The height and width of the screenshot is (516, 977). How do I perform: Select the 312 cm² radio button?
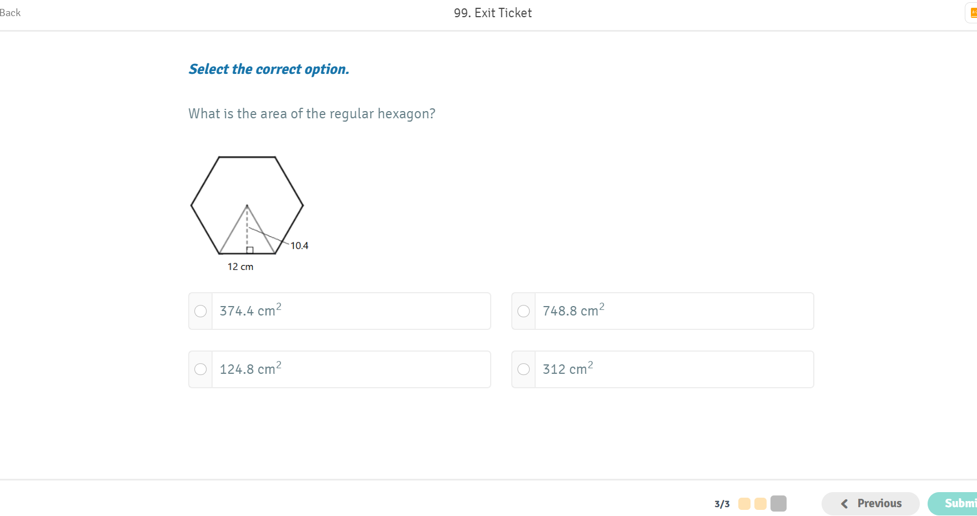pyautogui.click(x=523, y=369)
